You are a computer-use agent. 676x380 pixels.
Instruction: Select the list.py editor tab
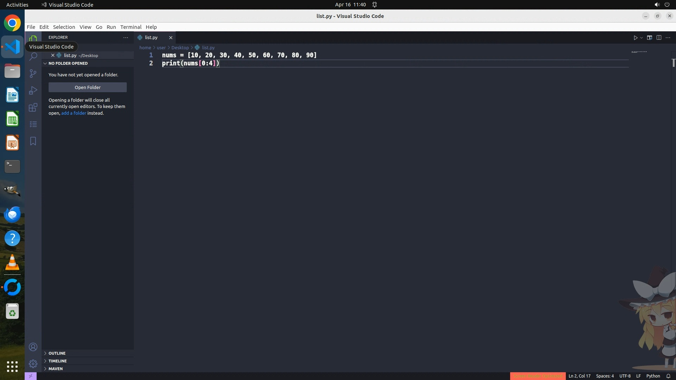tap(151, 37)
